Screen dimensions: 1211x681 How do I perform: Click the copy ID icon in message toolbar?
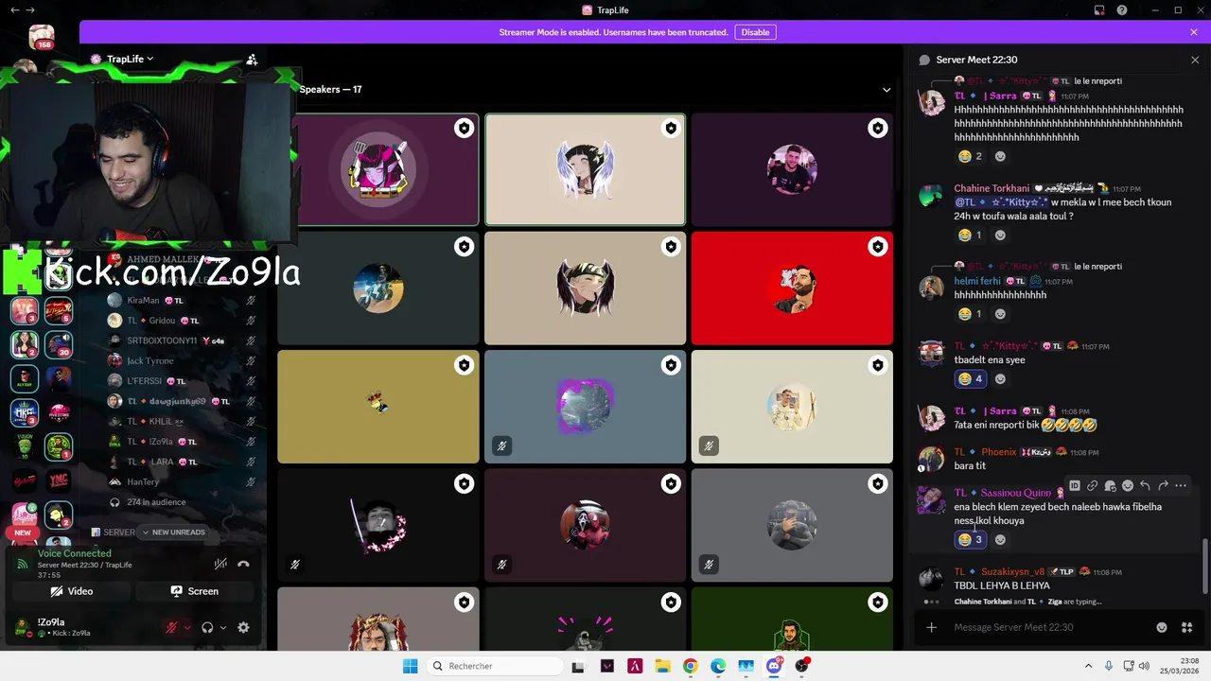click(x=1075, y=486)
